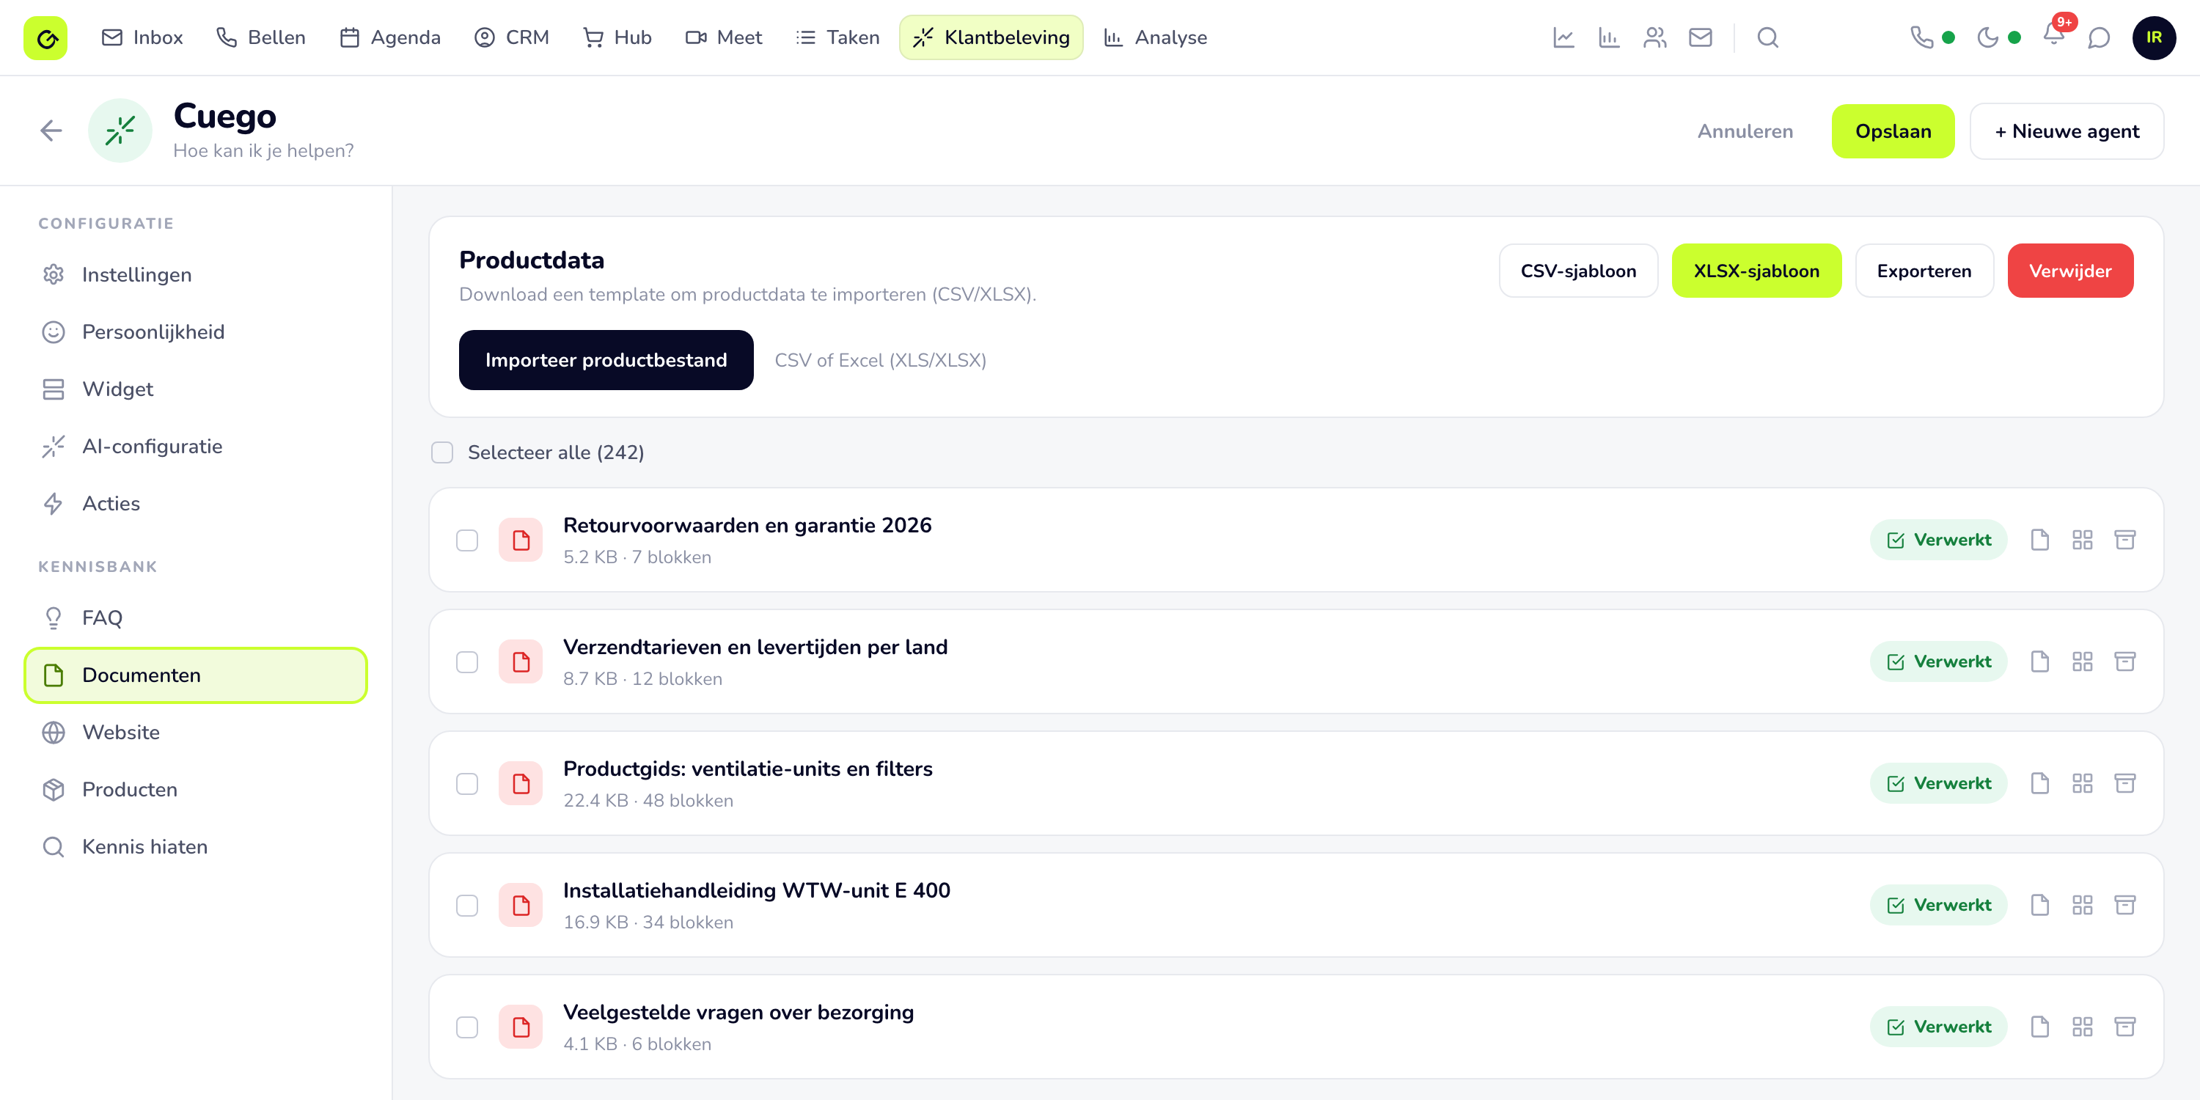Download the CSV-sjabloon
Image resolution: width=2200 pixels, height=1100 pixels.
coord(1578,271)
